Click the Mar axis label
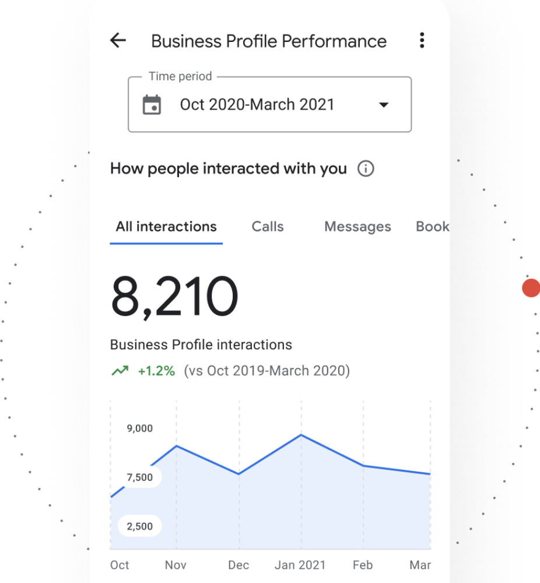The height and width of the screenshot is (583, 540). pos(420,565)
